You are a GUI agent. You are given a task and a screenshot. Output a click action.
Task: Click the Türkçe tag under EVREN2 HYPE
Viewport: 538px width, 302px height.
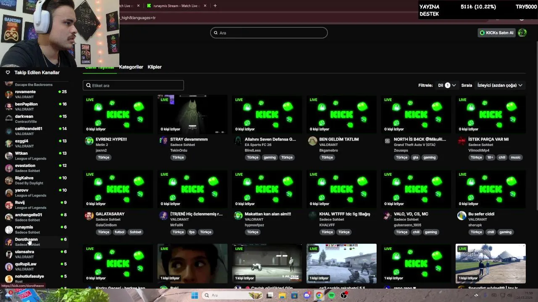coord(103,157)
